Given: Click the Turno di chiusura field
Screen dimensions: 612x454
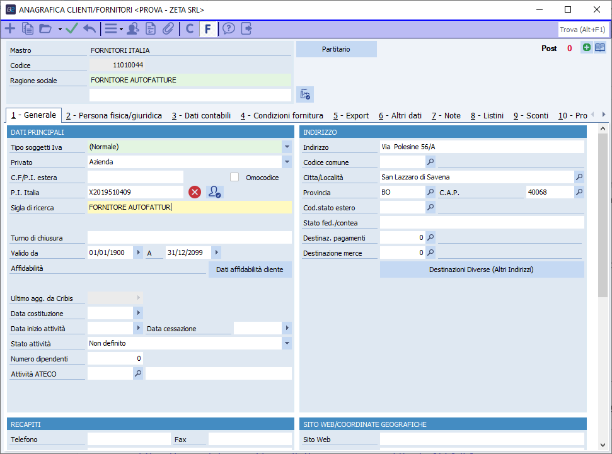Looking at the screenshot, I should point(190,237).
